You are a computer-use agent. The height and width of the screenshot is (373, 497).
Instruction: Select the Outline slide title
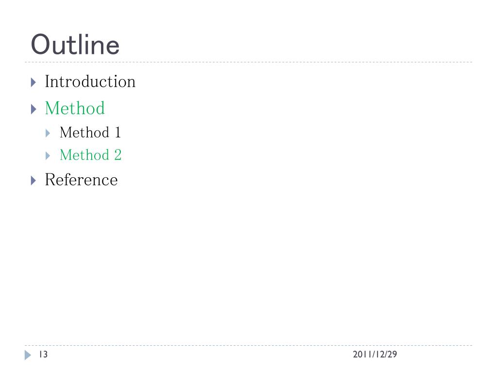75,45
